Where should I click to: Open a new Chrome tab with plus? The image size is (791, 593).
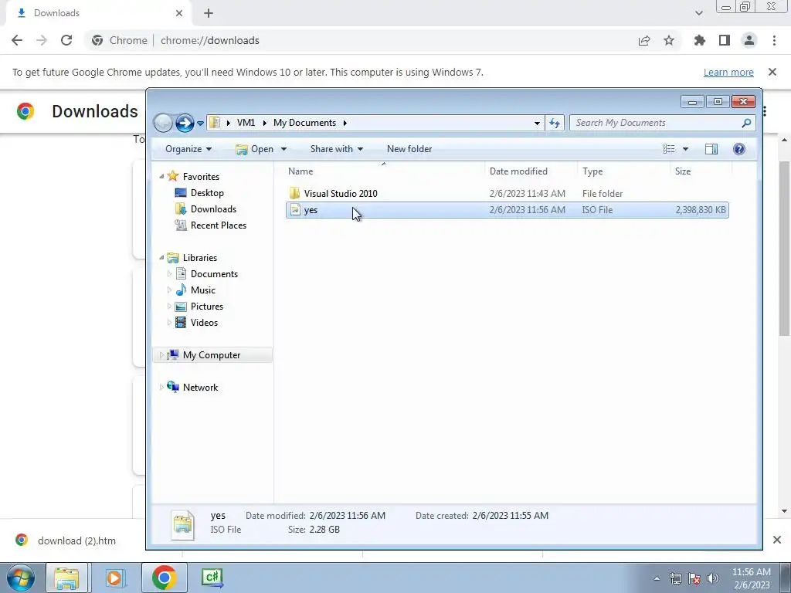point(209,13)
